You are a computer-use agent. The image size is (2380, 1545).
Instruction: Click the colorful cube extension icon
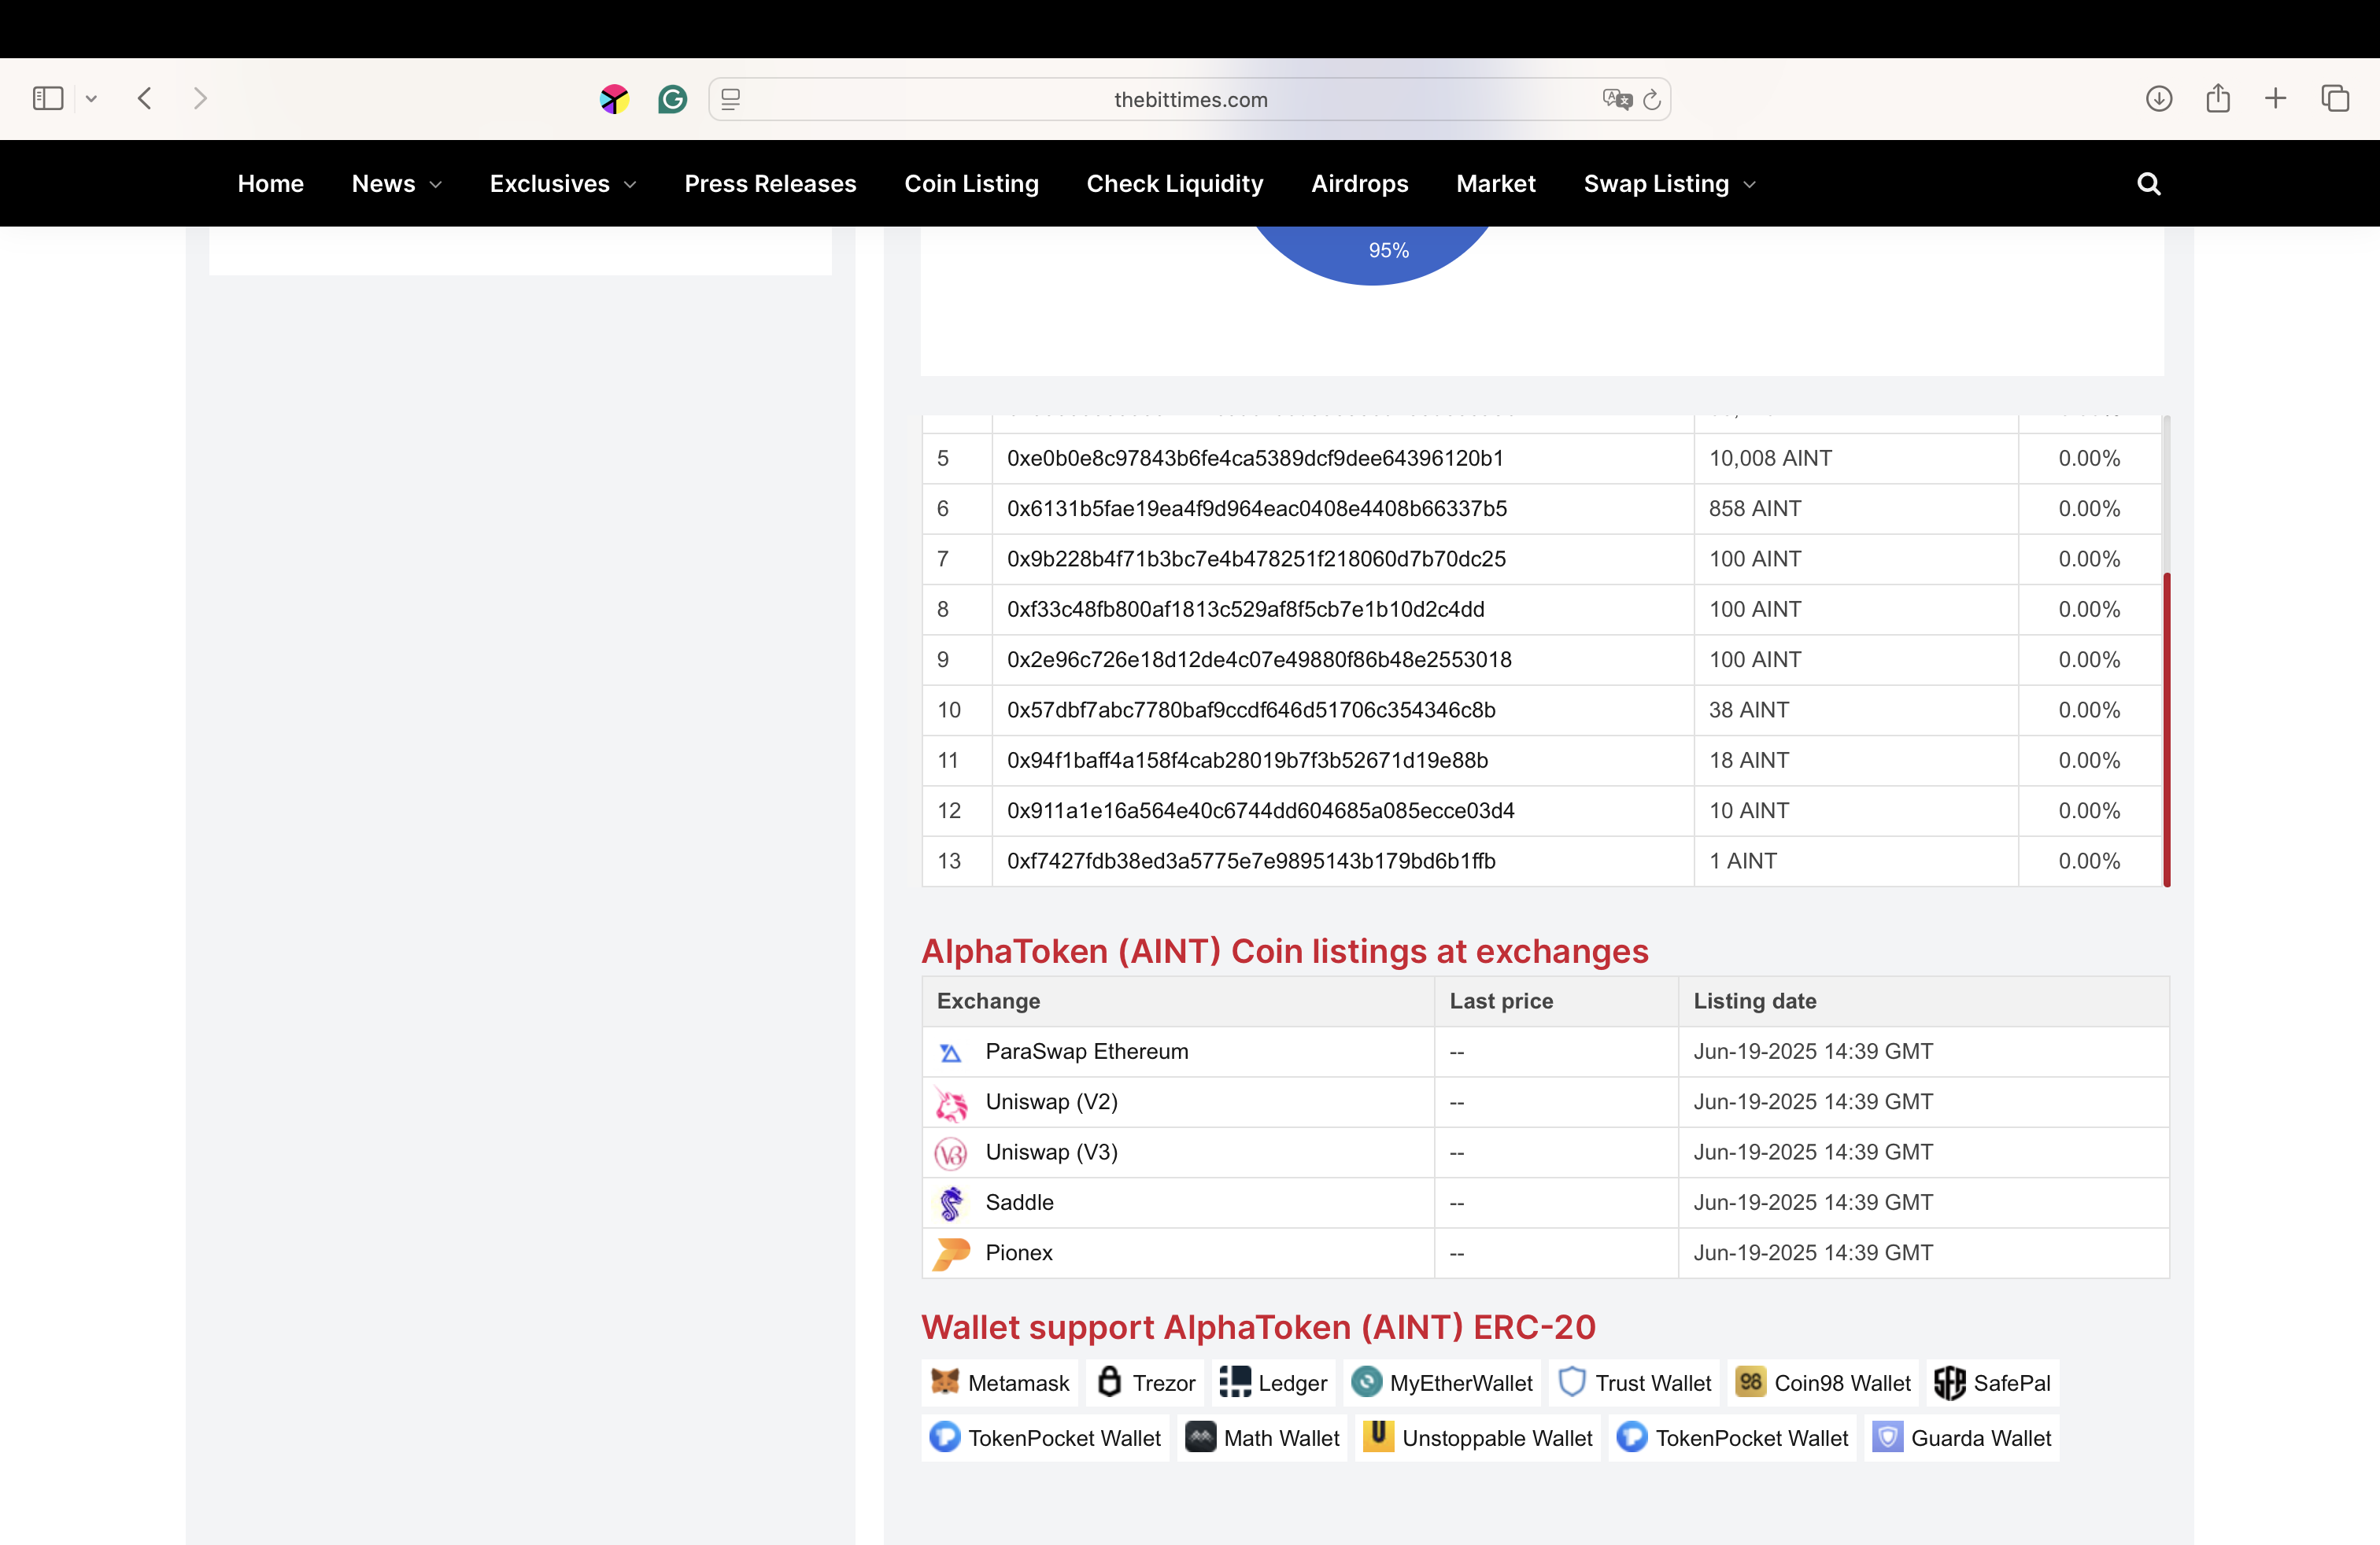(x=614, y=99)
